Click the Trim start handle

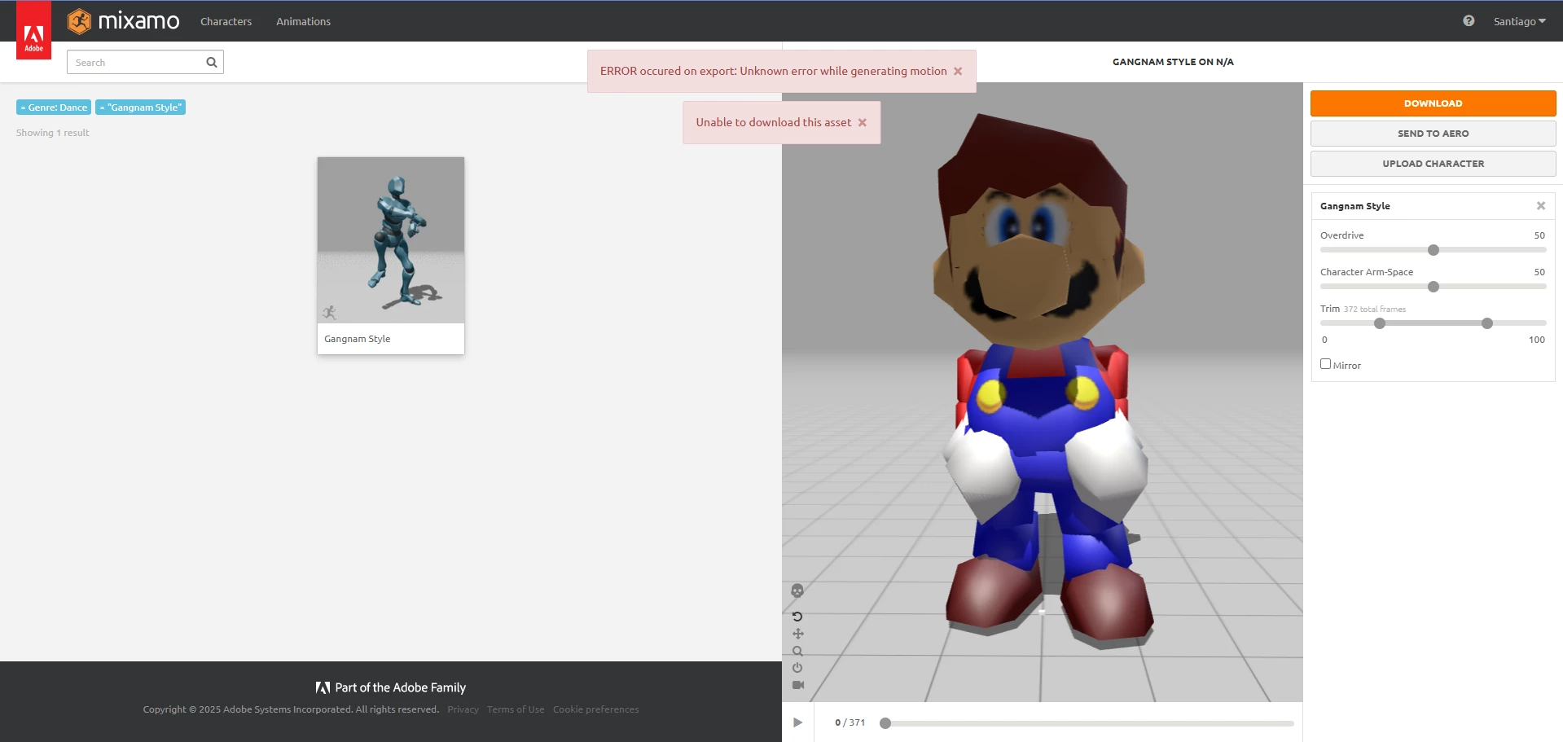point(1380,323)
